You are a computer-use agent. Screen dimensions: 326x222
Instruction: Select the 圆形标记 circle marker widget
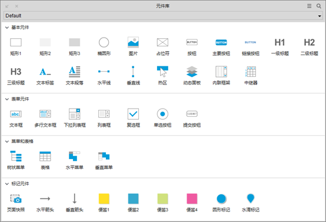pyautogui.click(x=221, y=203)
